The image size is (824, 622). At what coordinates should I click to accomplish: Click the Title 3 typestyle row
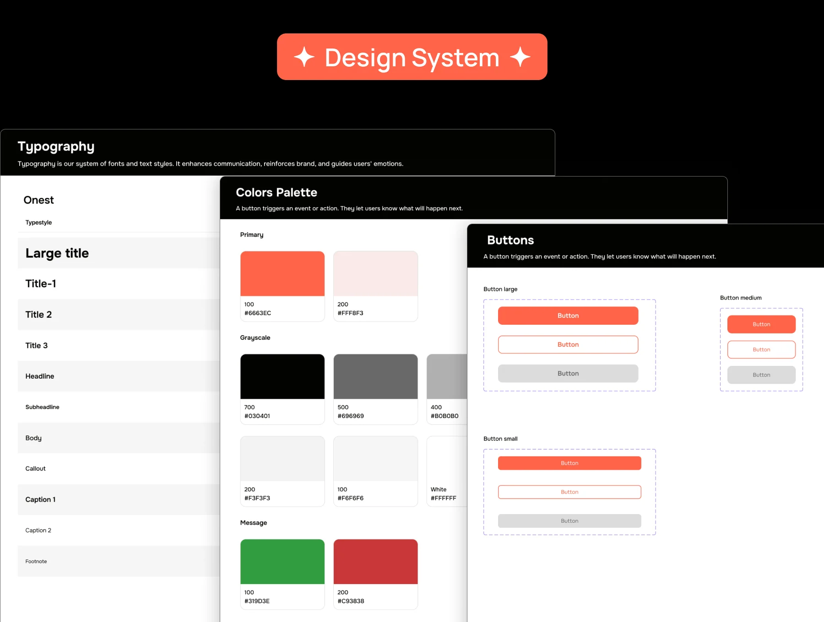[119, 345]
